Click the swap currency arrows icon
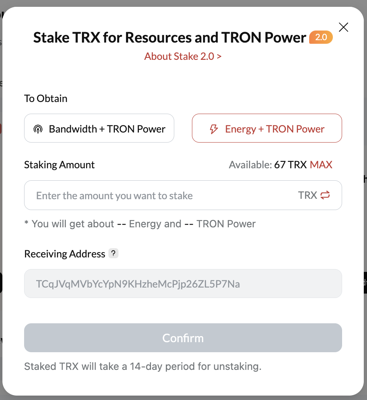 tap(325, 196)
